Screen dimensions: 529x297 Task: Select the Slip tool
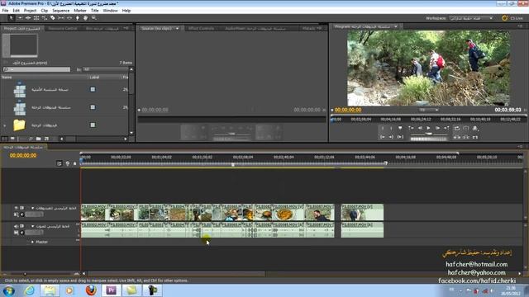[61, 18]
